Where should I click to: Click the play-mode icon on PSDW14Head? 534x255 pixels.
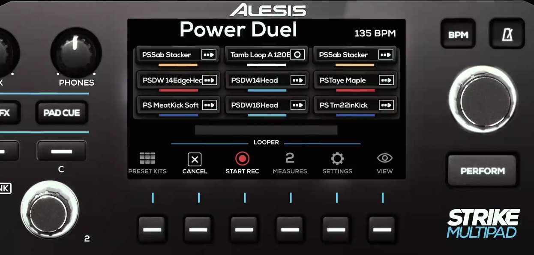tap(298, 80)
